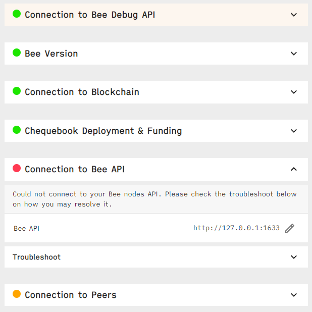Click green status dot beside Bee Version
312x312 pixels.
click(x=17, y=53)
